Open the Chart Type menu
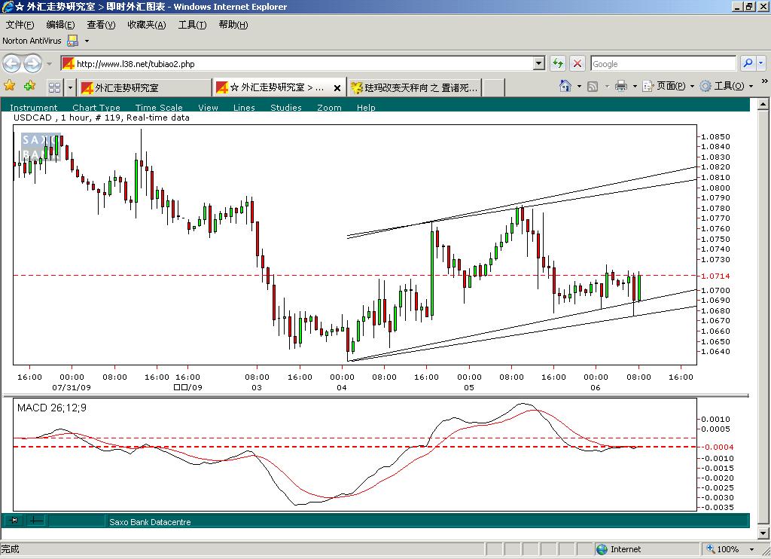771x559 pixels. tap(96, 107)
